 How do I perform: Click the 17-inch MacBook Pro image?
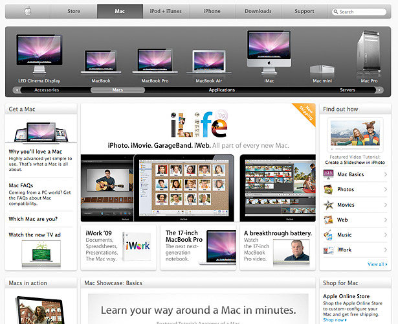[x=219, y=248]
